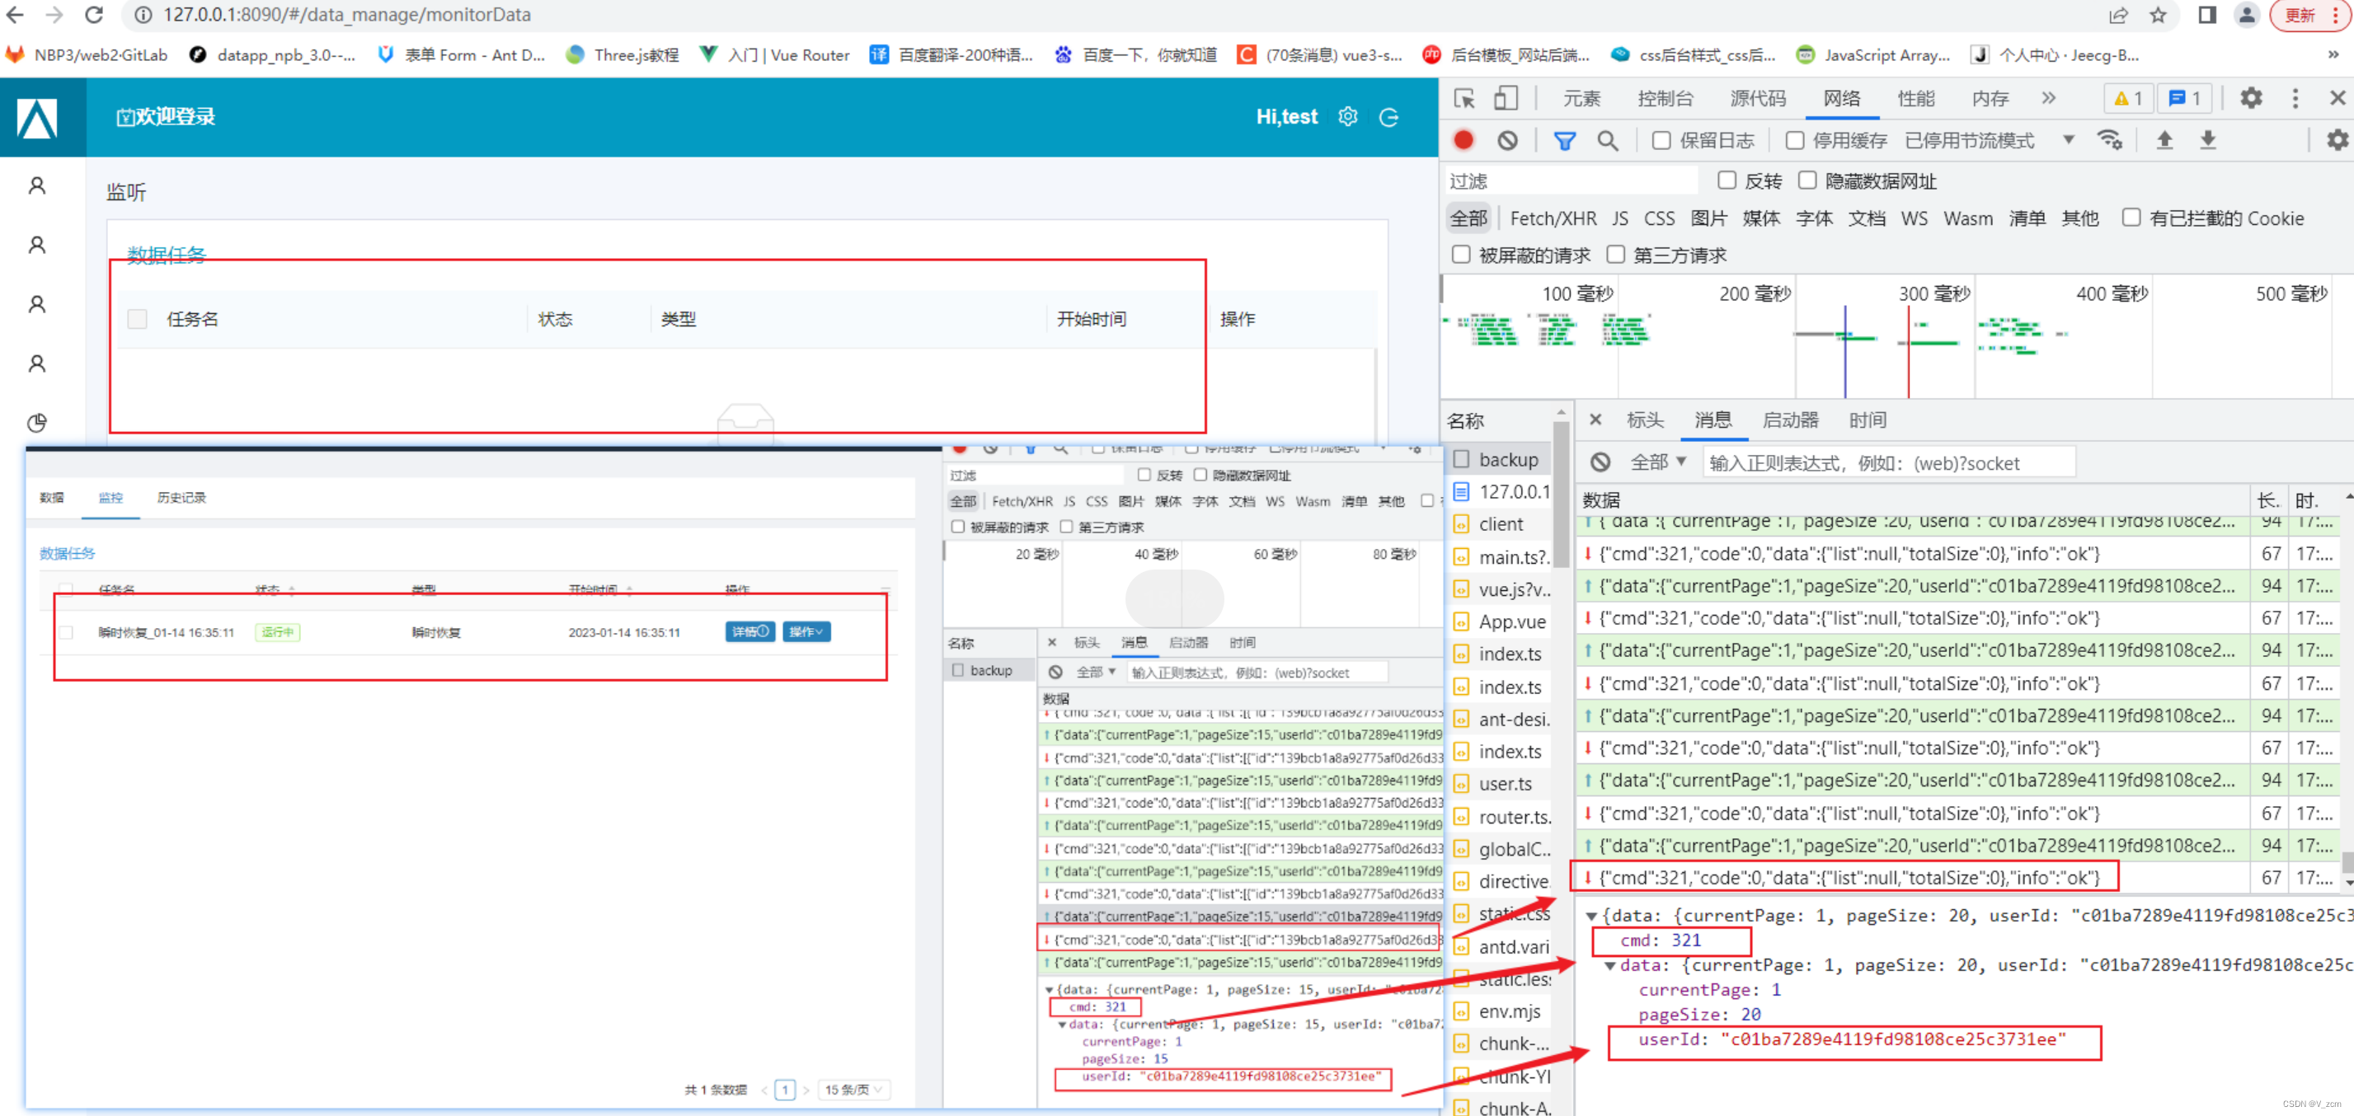2354x1116 pixels.
Task: Toggle the network filter funnel icon
Action: tap(1564, 140)
